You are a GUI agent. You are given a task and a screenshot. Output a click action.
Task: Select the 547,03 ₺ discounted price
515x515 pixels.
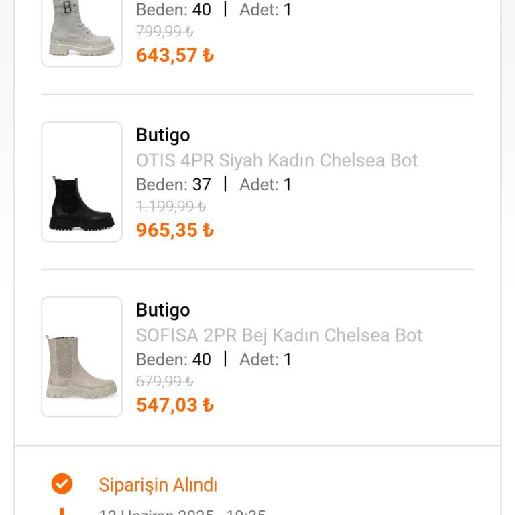point(174,405)
